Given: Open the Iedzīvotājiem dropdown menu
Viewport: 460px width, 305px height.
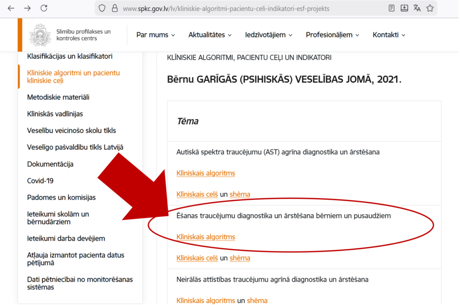Looking at the screenshot, I should pos(269,35).
